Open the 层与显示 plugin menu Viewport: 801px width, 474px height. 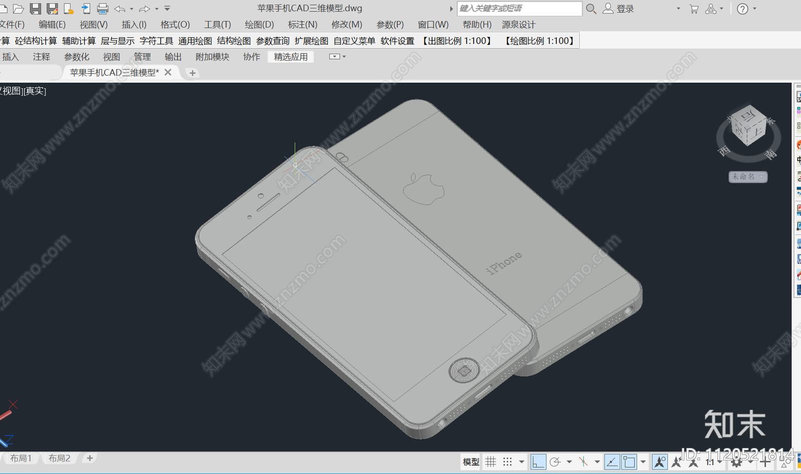(118, 41)
